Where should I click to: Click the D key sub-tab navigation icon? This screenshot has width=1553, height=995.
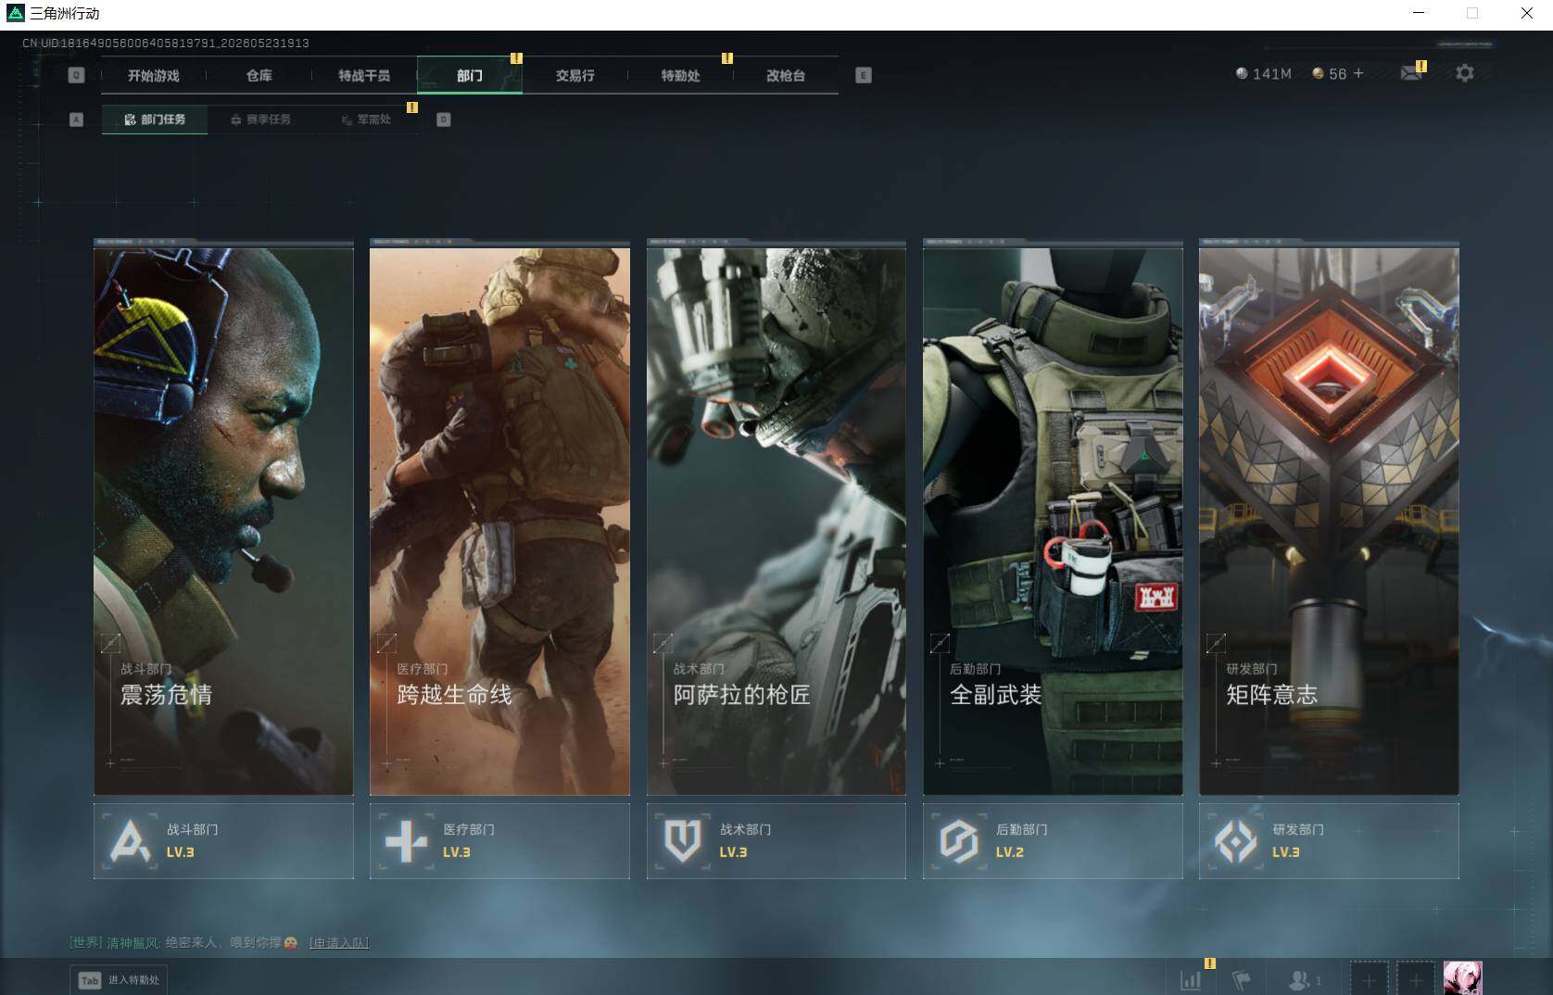444,120
